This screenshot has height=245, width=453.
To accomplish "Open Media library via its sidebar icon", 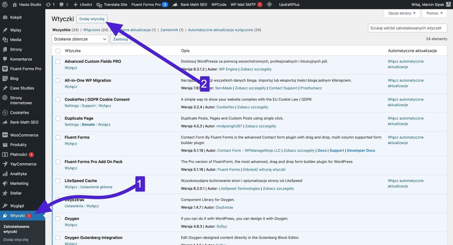I will (5, 40).
